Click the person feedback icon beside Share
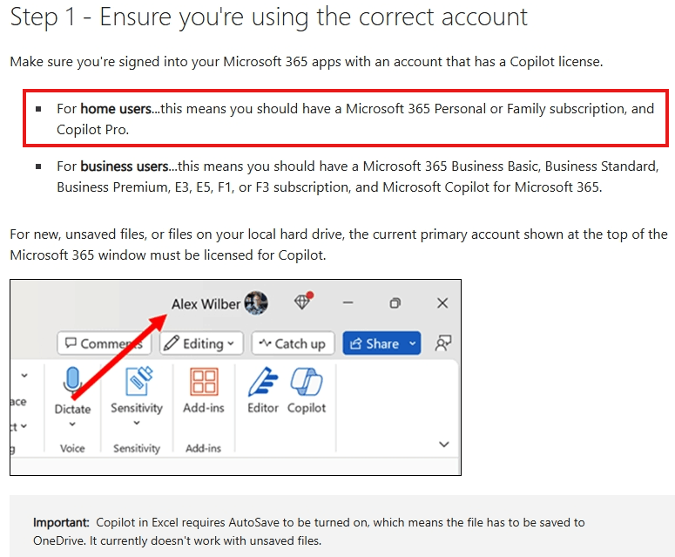Image resolution: width=675 pixels, height=557 pixels. (443, 343)
